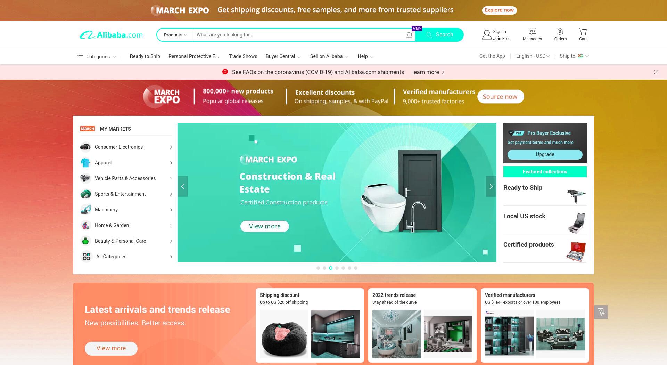Click learn more about COVID-19 shipments

click(x=428, y=72)
